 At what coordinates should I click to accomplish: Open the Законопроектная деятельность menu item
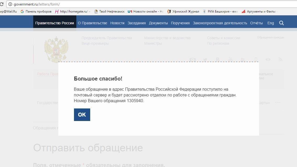click(220, 23)
